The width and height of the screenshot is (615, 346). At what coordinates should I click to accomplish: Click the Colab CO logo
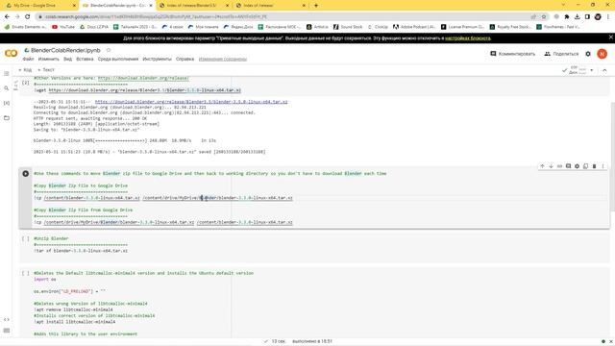click(x=11, y=54)
